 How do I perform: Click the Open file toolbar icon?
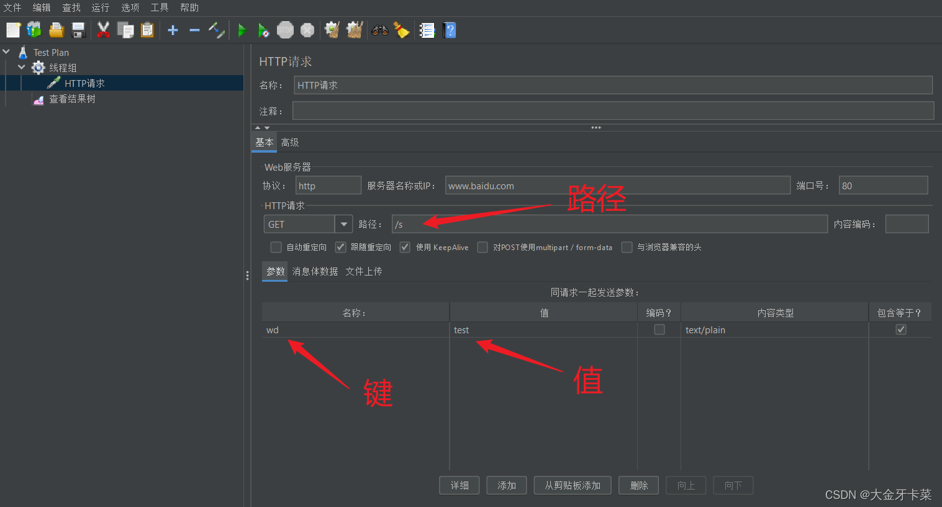tap(57, 30)
